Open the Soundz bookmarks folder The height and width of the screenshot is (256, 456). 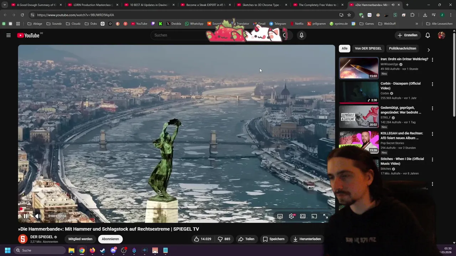point(54,24)
